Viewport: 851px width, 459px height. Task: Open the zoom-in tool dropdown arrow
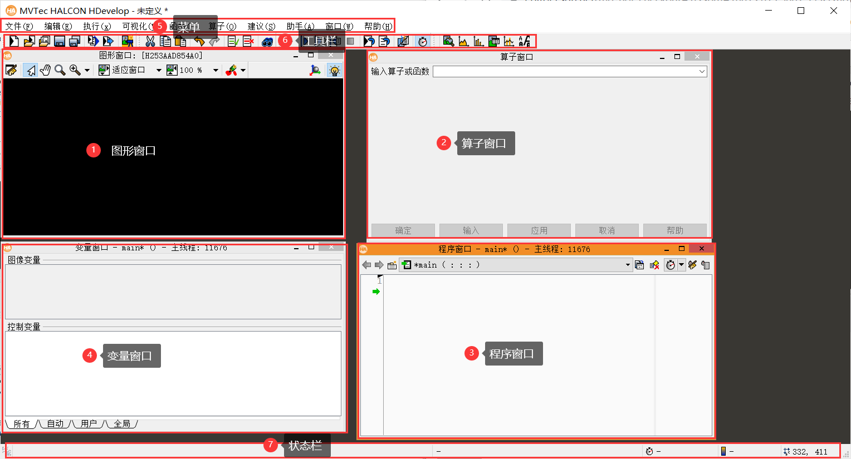(x=87, y=71)
